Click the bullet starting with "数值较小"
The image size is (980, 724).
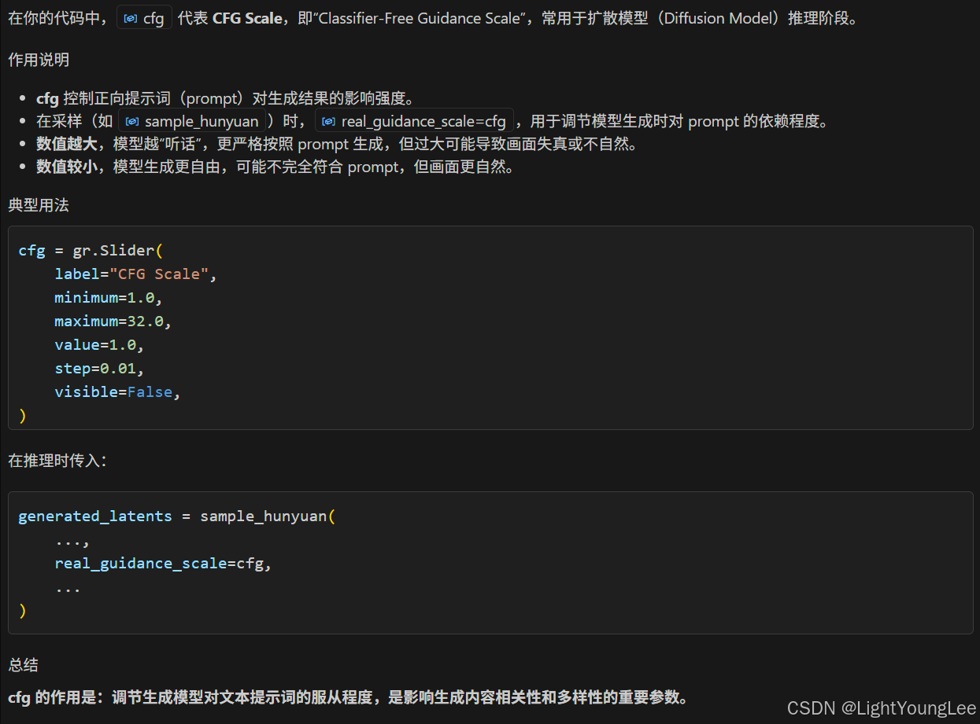pos(275,167)
